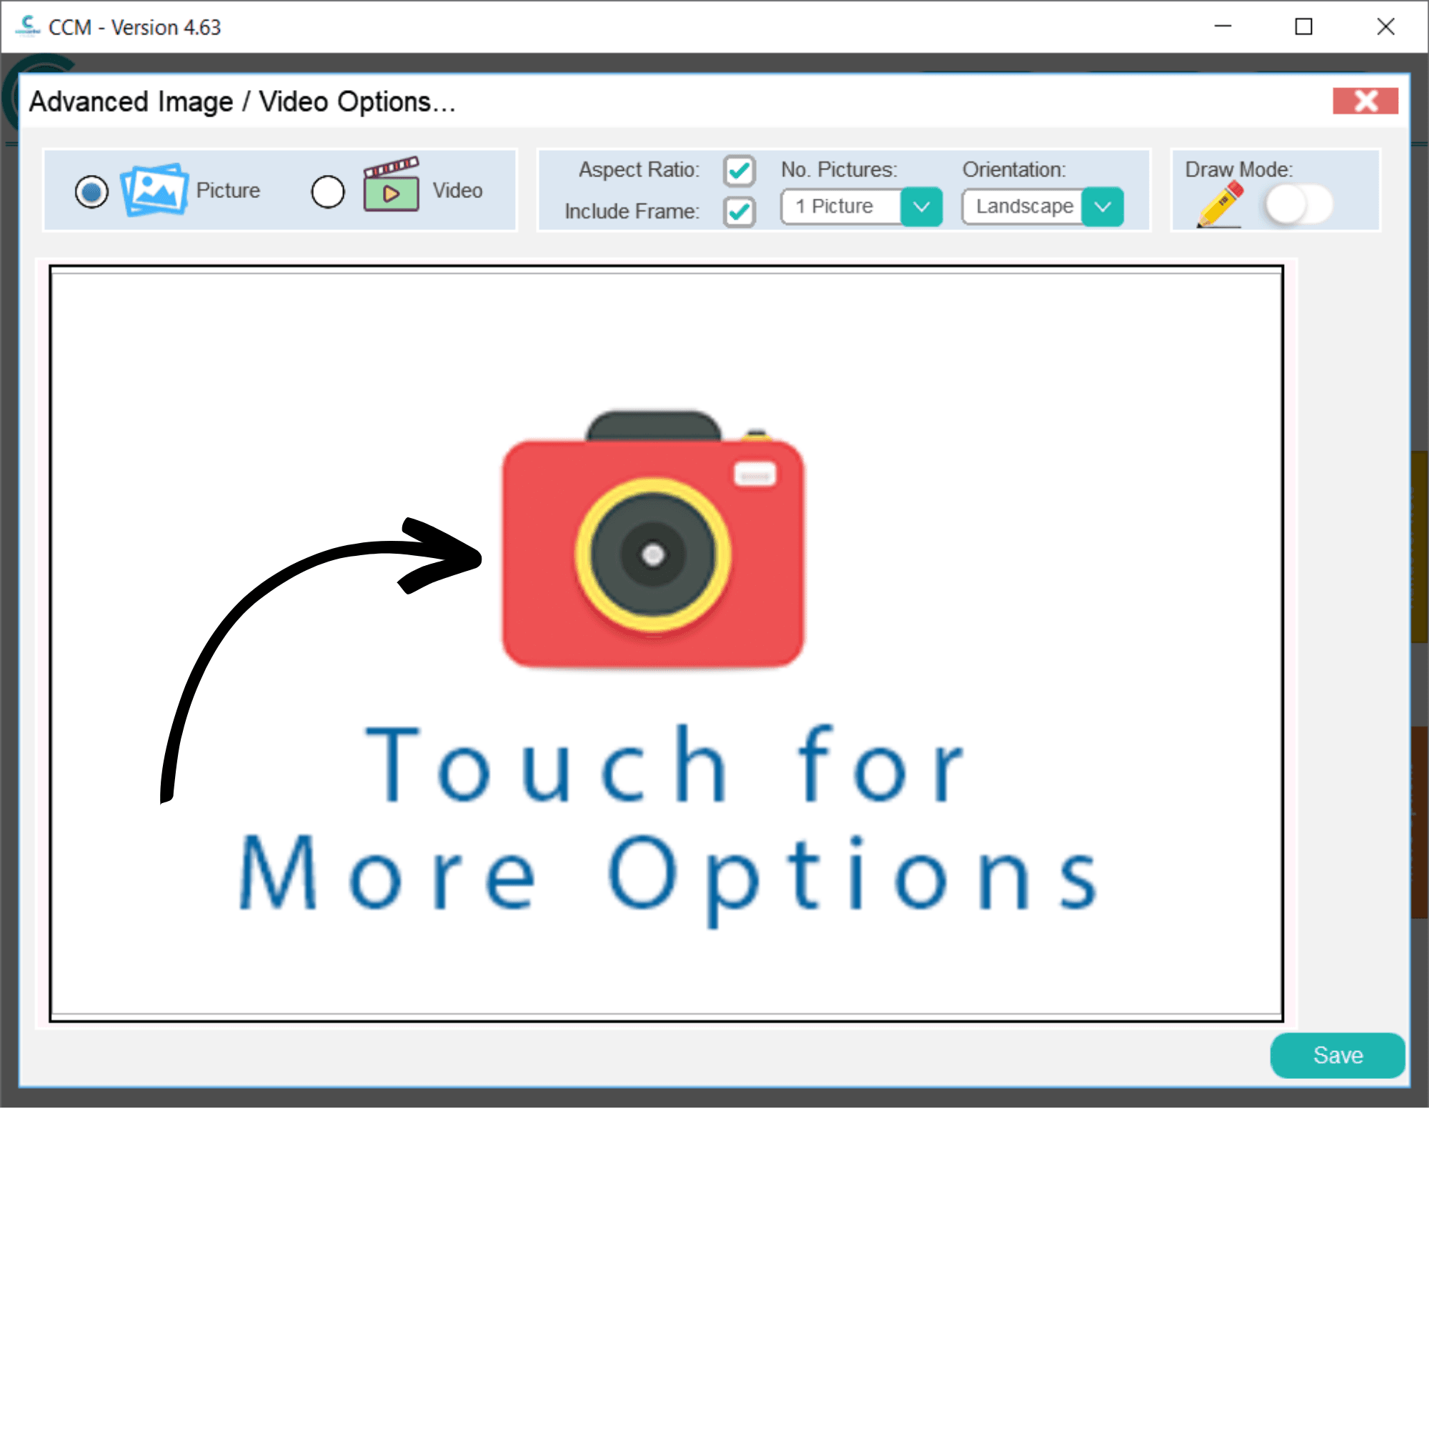Viewport: 1429px width, 1429px height.
Task: Select the Video radio button
Action: [328, 192]
